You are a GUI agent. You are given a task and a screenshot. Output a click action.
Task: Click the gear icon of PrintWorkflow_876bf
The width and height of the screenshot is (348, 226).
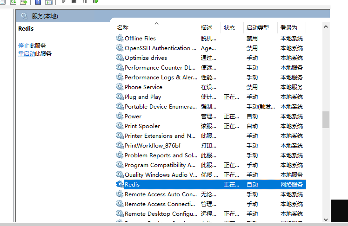(x=120, y=145)
